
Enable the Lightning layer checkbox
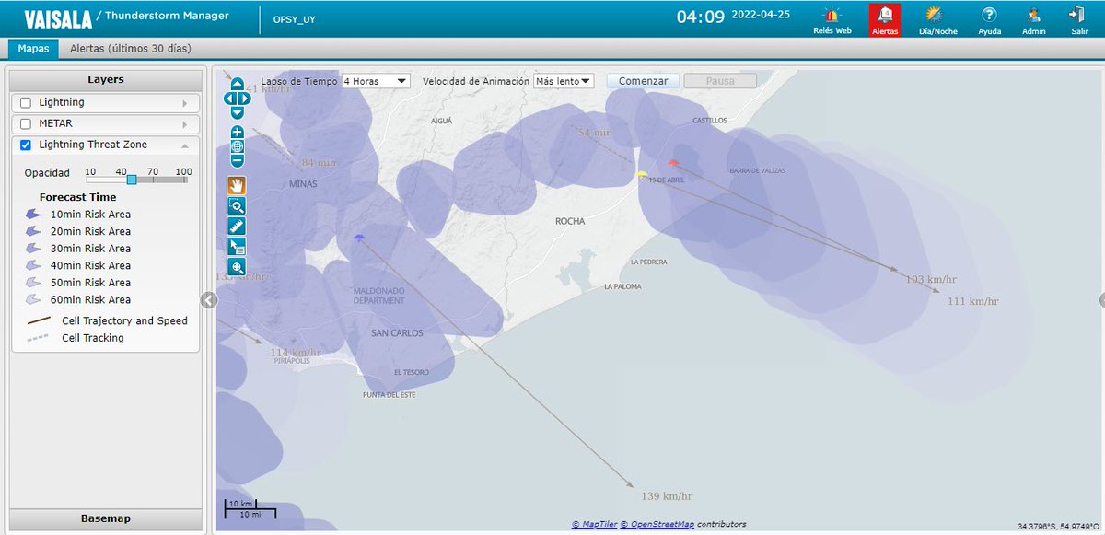[26, 102]
